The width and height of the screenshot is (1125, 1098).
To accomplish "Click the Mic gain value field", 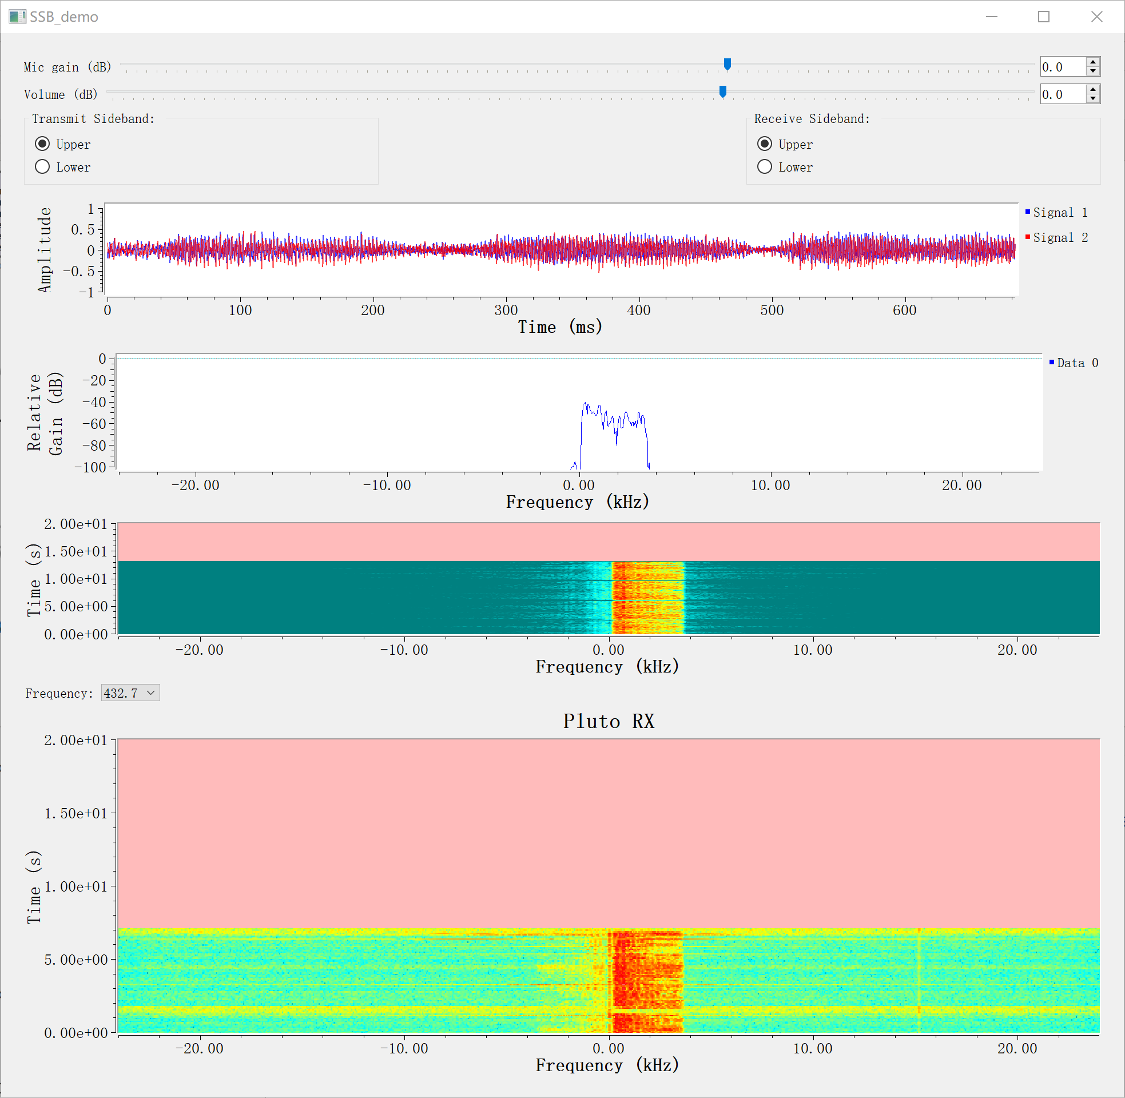I will (x=1062, y=67).
